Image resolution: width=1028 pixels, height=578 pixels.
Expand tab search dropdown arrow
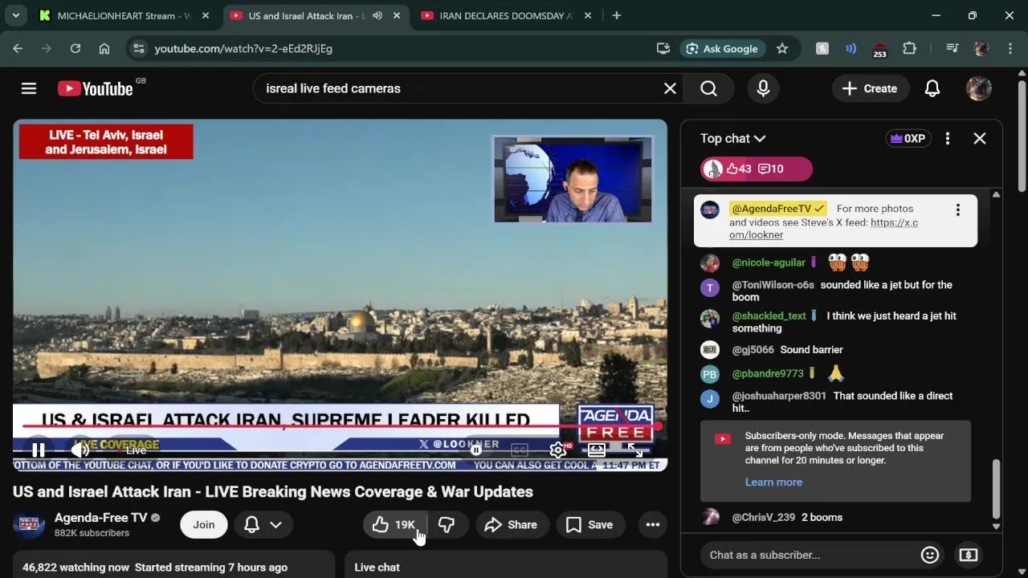[15, 15]
